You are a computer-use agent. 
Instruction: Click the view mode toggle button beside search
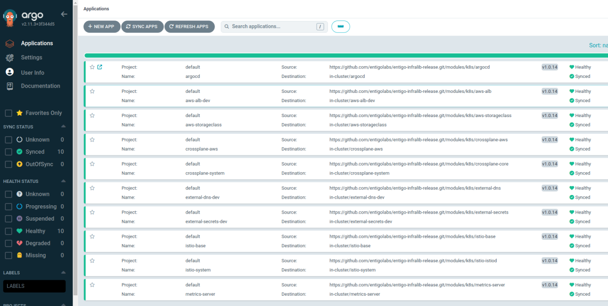click(x=340, y=27)
